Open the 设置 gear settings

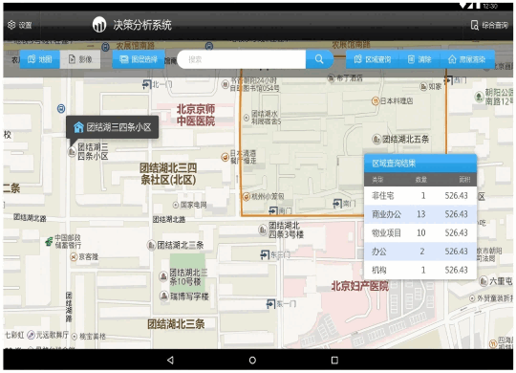click(x=19, y=25)
